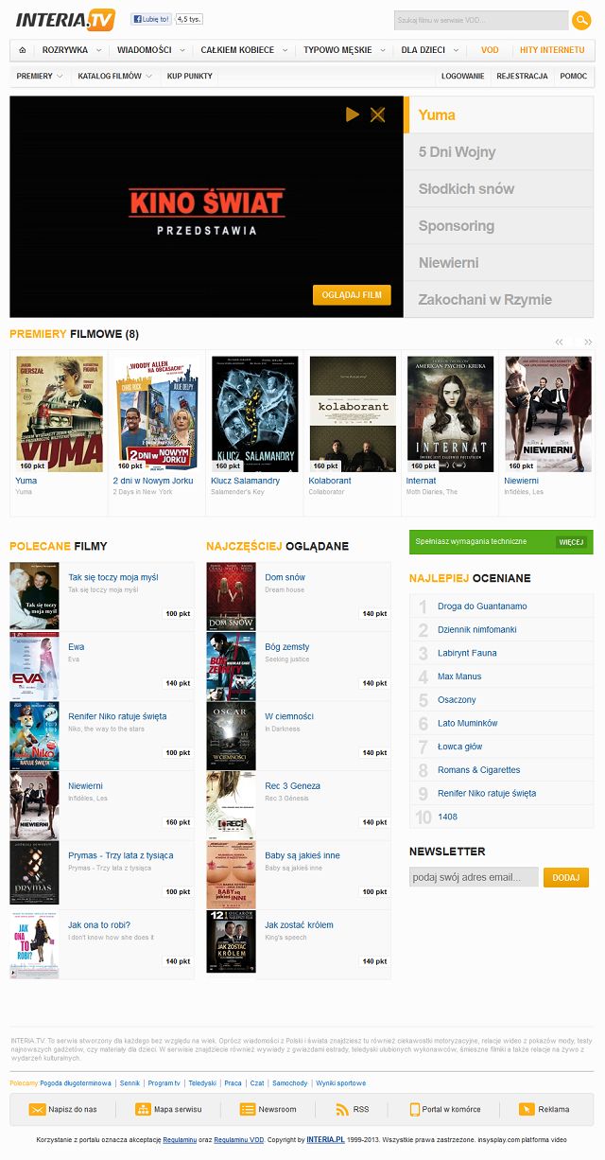Click the Oglądaj film button
This screenshot has width=605, height=1160.
click(x=352, y=295)
